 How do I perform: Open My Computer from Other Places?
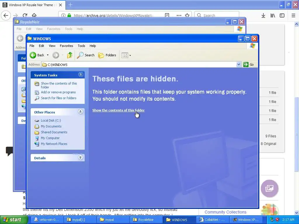[50, 138]
